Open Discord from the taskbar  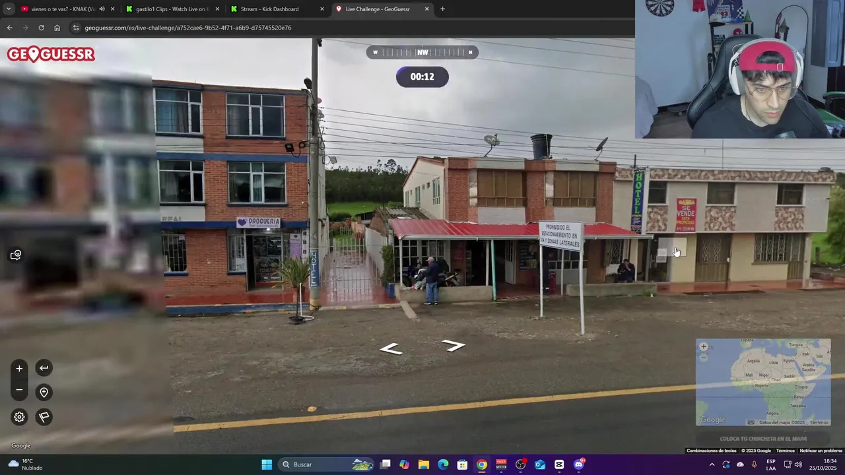tap(579, 464)
